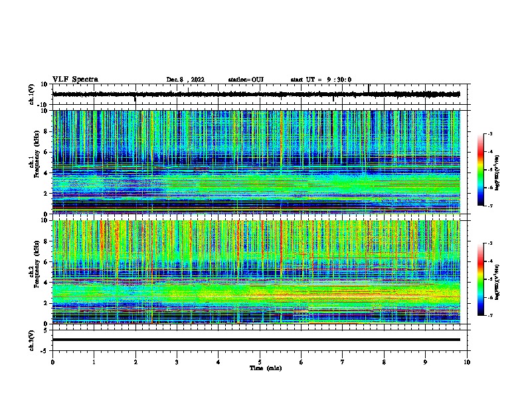Click the "5" tick on ch.3(V) axis
This screenshot has width=526, height=406.
click(x=46, y=330)
